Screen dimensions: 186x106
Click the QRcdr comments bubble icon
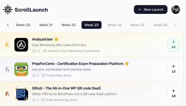[x=34, y=100]
